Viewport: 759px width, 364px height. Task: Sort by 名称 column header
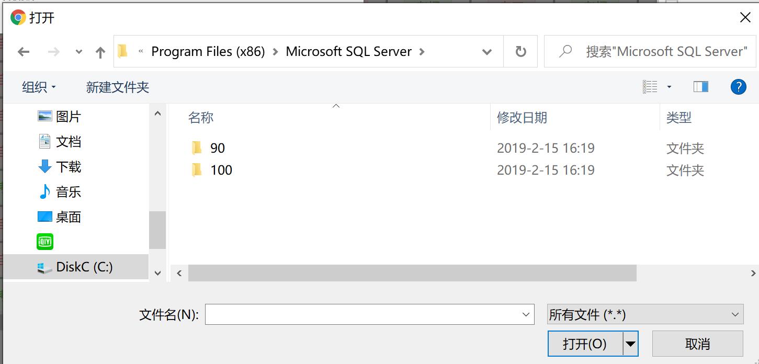pos(201,118)
